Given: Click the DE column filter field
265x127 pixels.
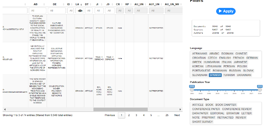Looking at the screenshot, I should click(56, 11).
